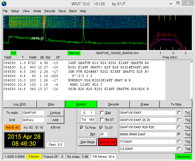This screenshot has height=161, width=195.
Task: Select radio button for CQ EI4KF message
Action: click(x=179, y=149)
